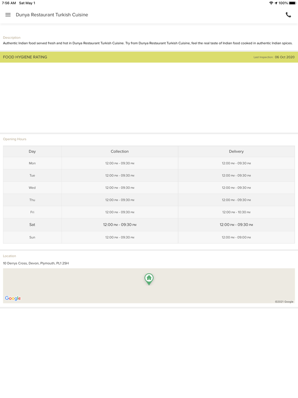Click Tuesday's collection hours
This screenshot has height=398, width=298.
point(120,176)
